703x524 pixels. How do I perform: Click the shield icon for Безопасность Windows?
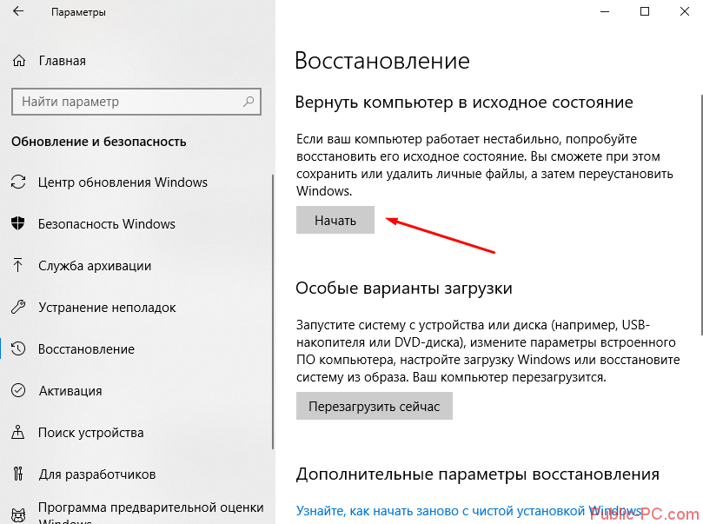[18, 223]
